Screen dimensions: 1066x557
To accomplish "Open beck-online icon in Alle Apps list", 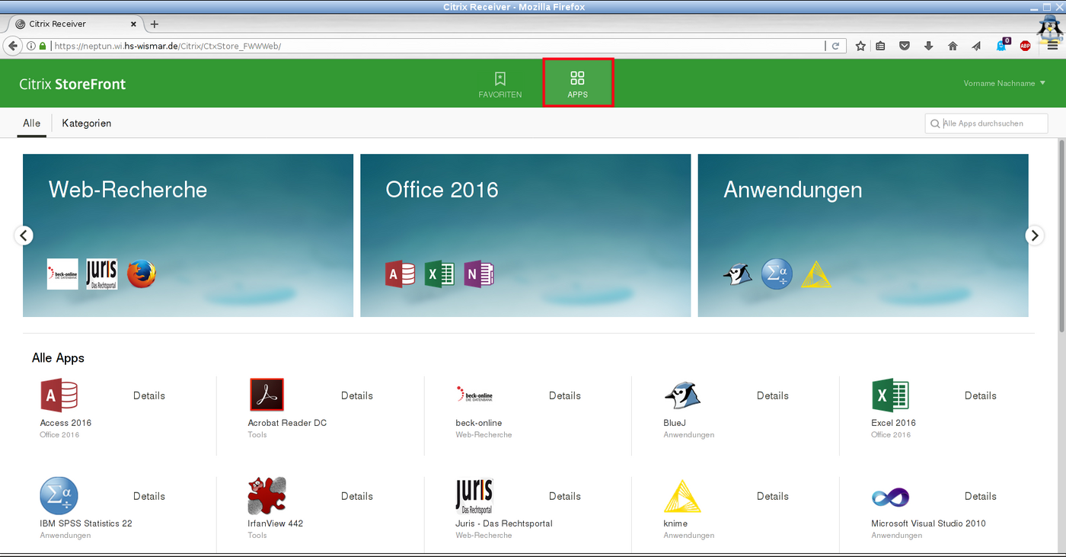I will coord(474,395).
